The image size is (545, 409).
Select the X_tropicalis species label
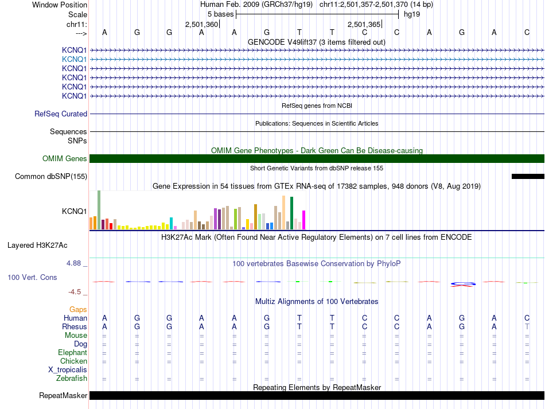(x=68, y=370)
